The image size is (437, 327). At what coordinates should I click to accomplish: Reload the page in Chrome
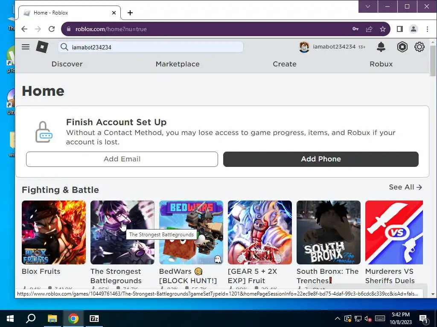click(52, 29)
